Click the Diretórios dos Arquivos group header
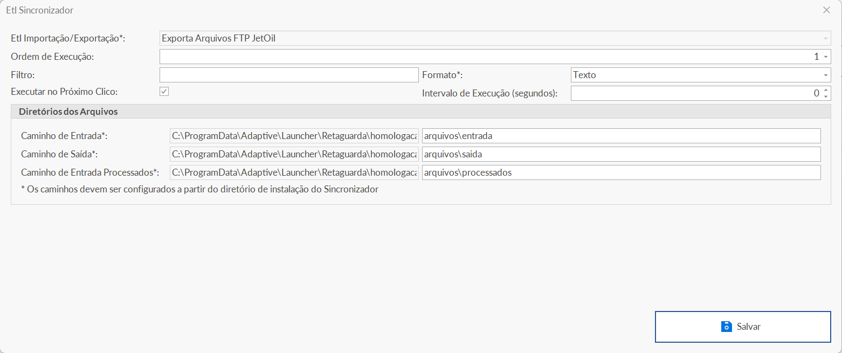 (68, 112)
